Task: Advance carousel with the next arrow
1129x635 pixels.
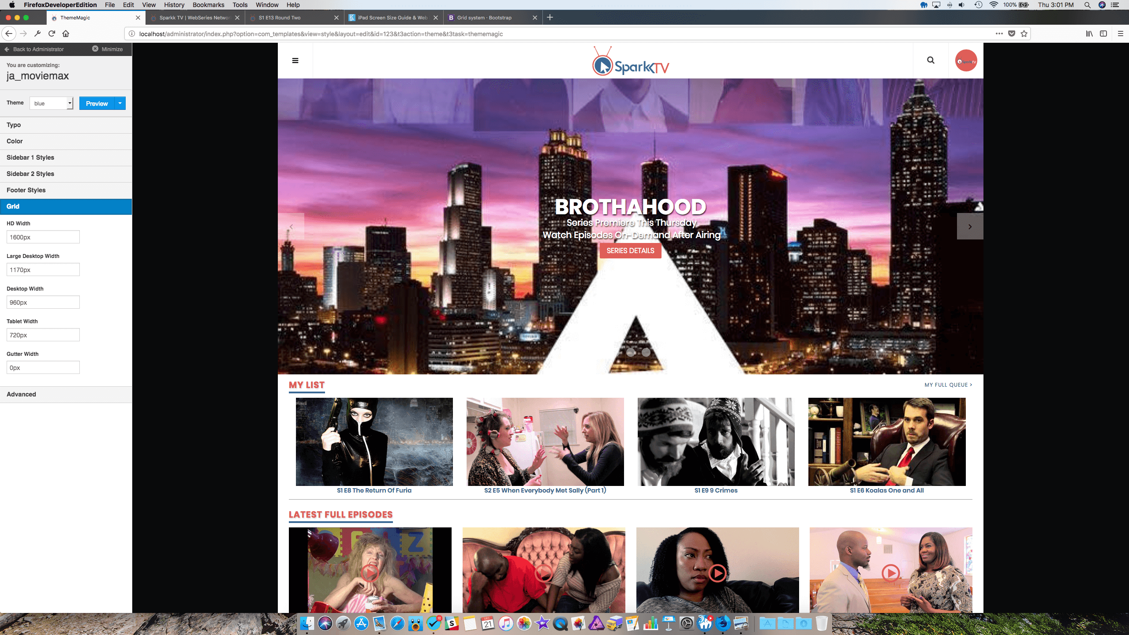Action: click(x=970, y=227)
